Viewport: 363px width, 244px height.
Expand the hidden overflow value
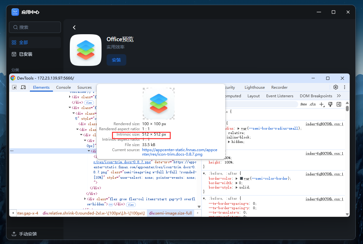tap(229, 142)
